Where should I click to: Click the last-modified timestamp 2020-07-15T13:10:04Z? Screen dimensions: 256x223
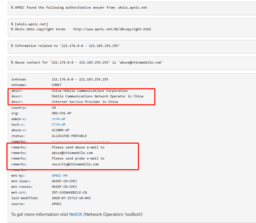pos(71,198)
